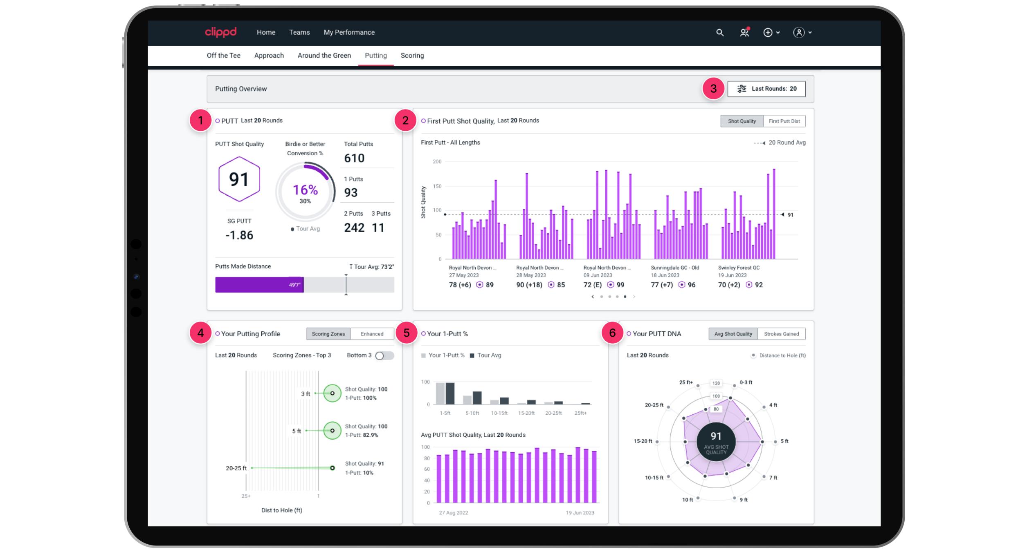Toggle the Bottom 3 switch

[x=384, y=355]
